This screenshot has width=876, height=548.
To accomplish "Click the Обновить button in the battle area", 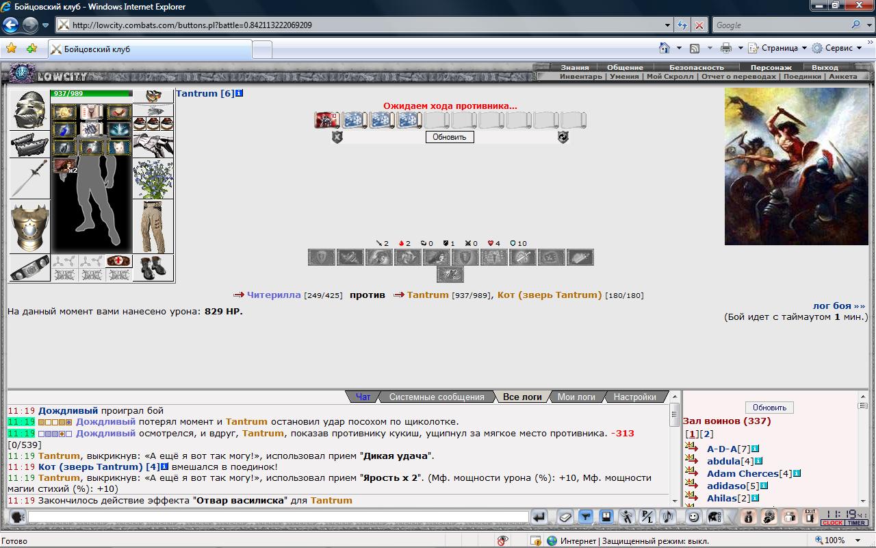I will [450, 137].
